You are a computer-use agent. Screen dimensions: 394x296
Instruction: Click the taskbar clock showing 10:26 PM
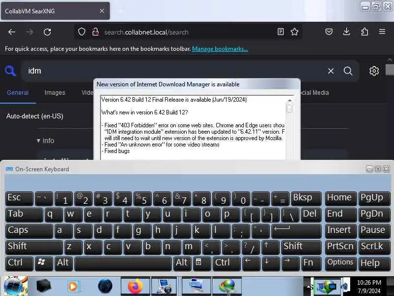(x=369, y=287)
